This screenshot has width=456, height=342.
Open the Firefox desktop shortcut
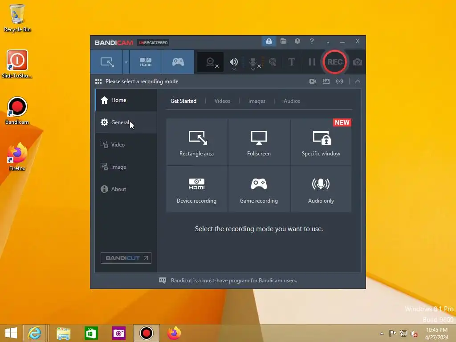(x=17, y=157)
